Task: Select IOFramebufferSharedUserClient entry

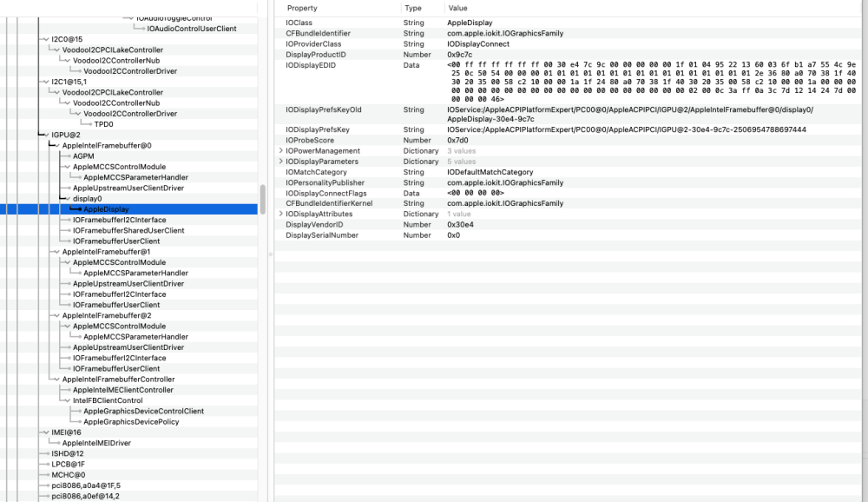Action: click(128, 230)
